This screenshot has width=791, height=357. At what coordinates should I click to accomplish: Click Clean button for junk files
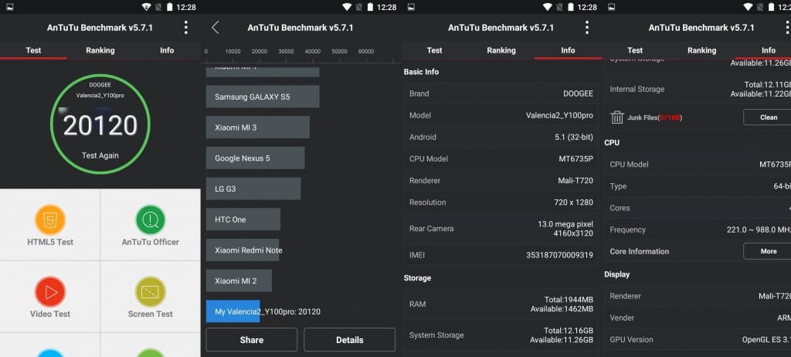[x=767, y=117]
